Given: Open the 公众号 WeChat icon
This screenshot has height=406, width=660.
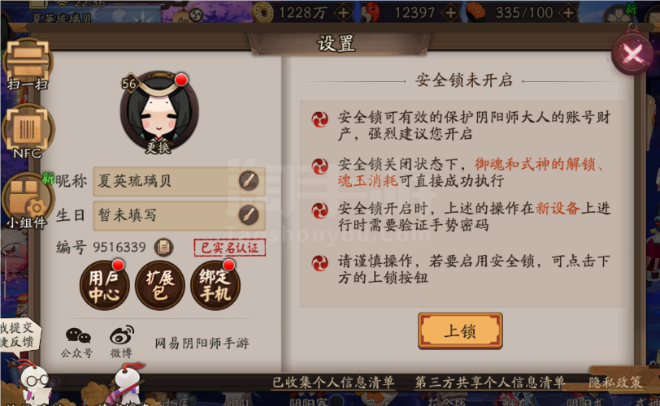Looking at the screenshot, I should 77,343.
